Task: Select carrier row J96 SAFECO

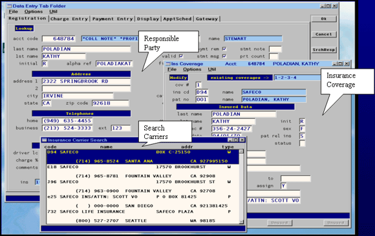Action: pos(143,186)
